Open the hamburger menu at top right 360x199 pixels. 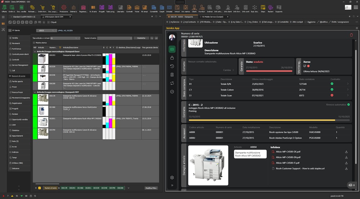[x=356, y=7]
